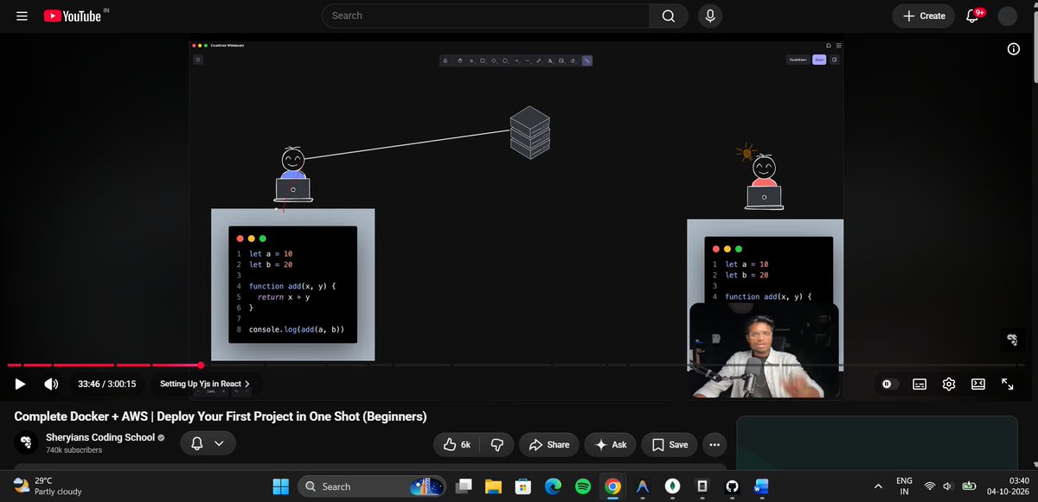Dislike the video
Image resolution: width=1038 pixels, height=502 pixels.
[497, 444]
